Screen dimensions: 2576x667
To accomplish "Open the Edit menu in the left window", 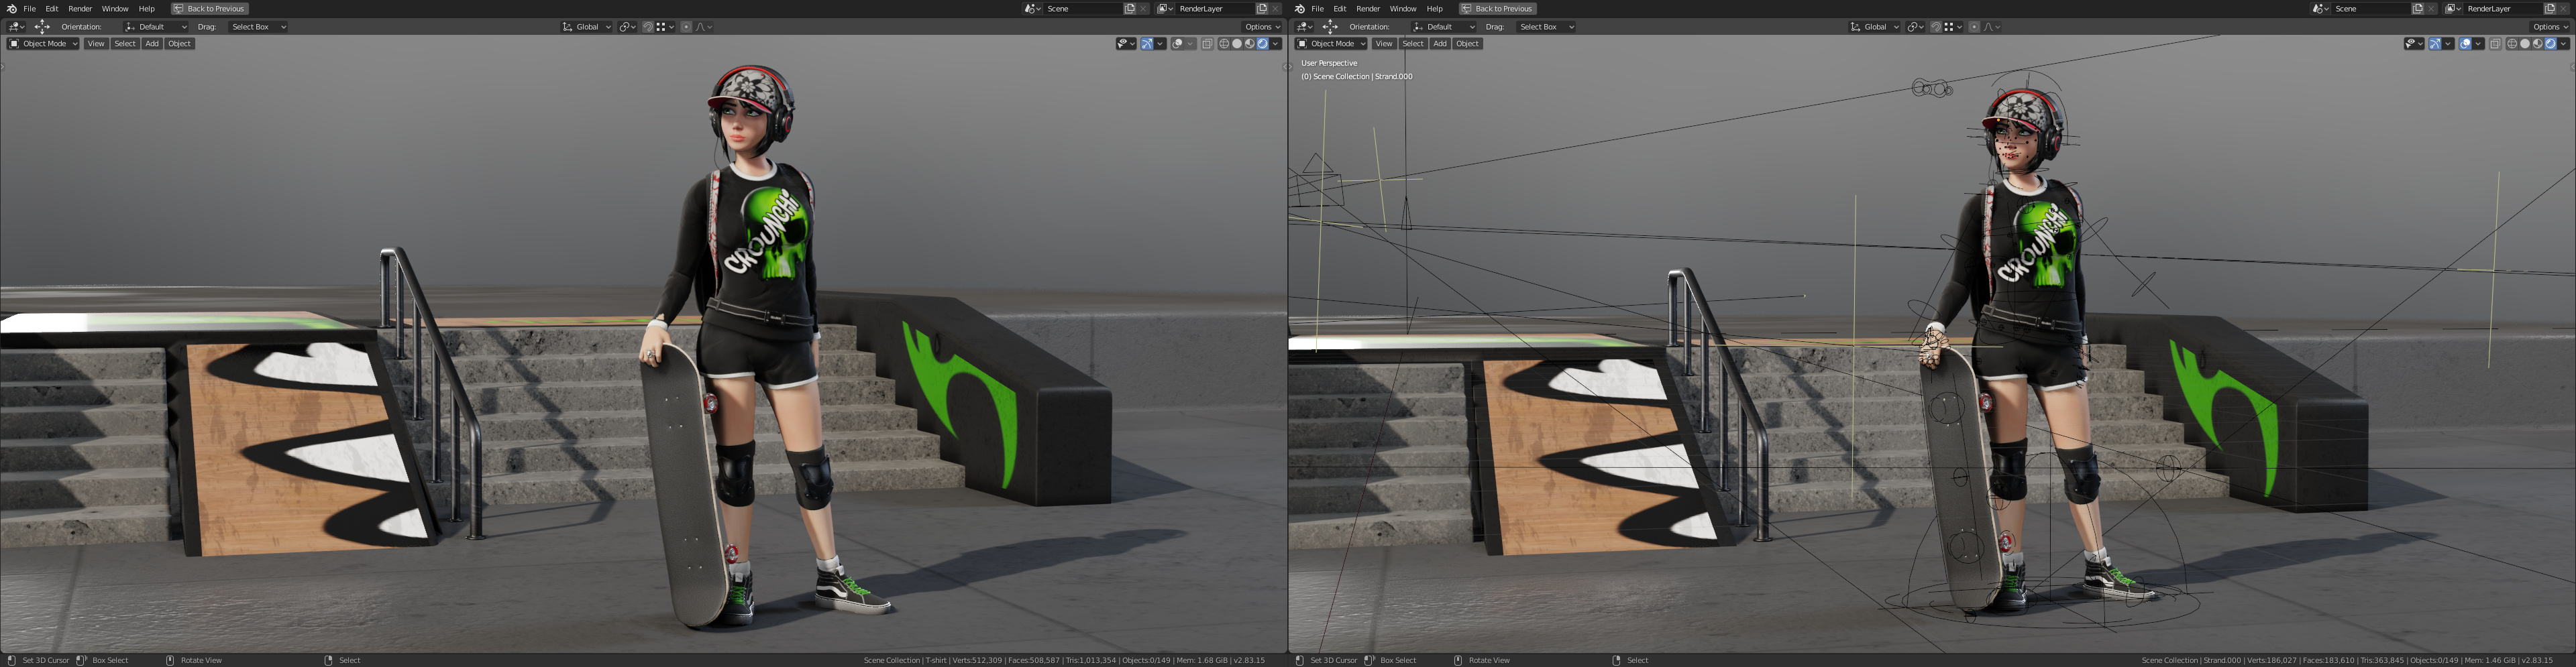I will point(52,9).
